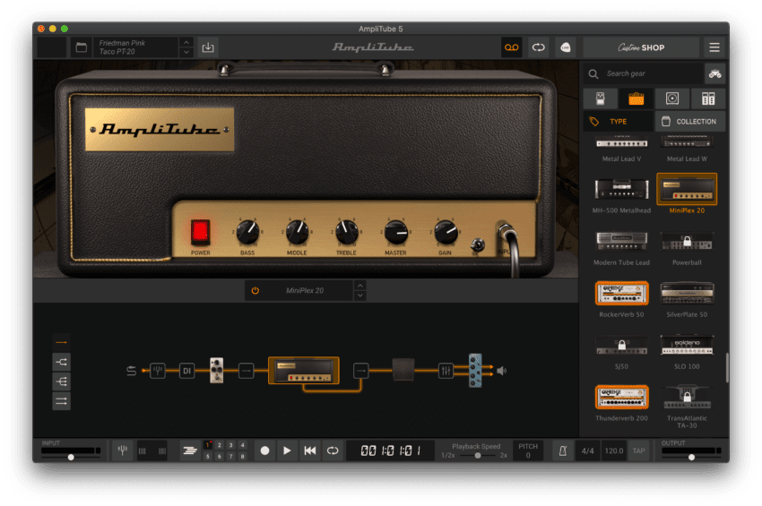
Task: Click the Playback Speed slider
Action: coord(478,456)
